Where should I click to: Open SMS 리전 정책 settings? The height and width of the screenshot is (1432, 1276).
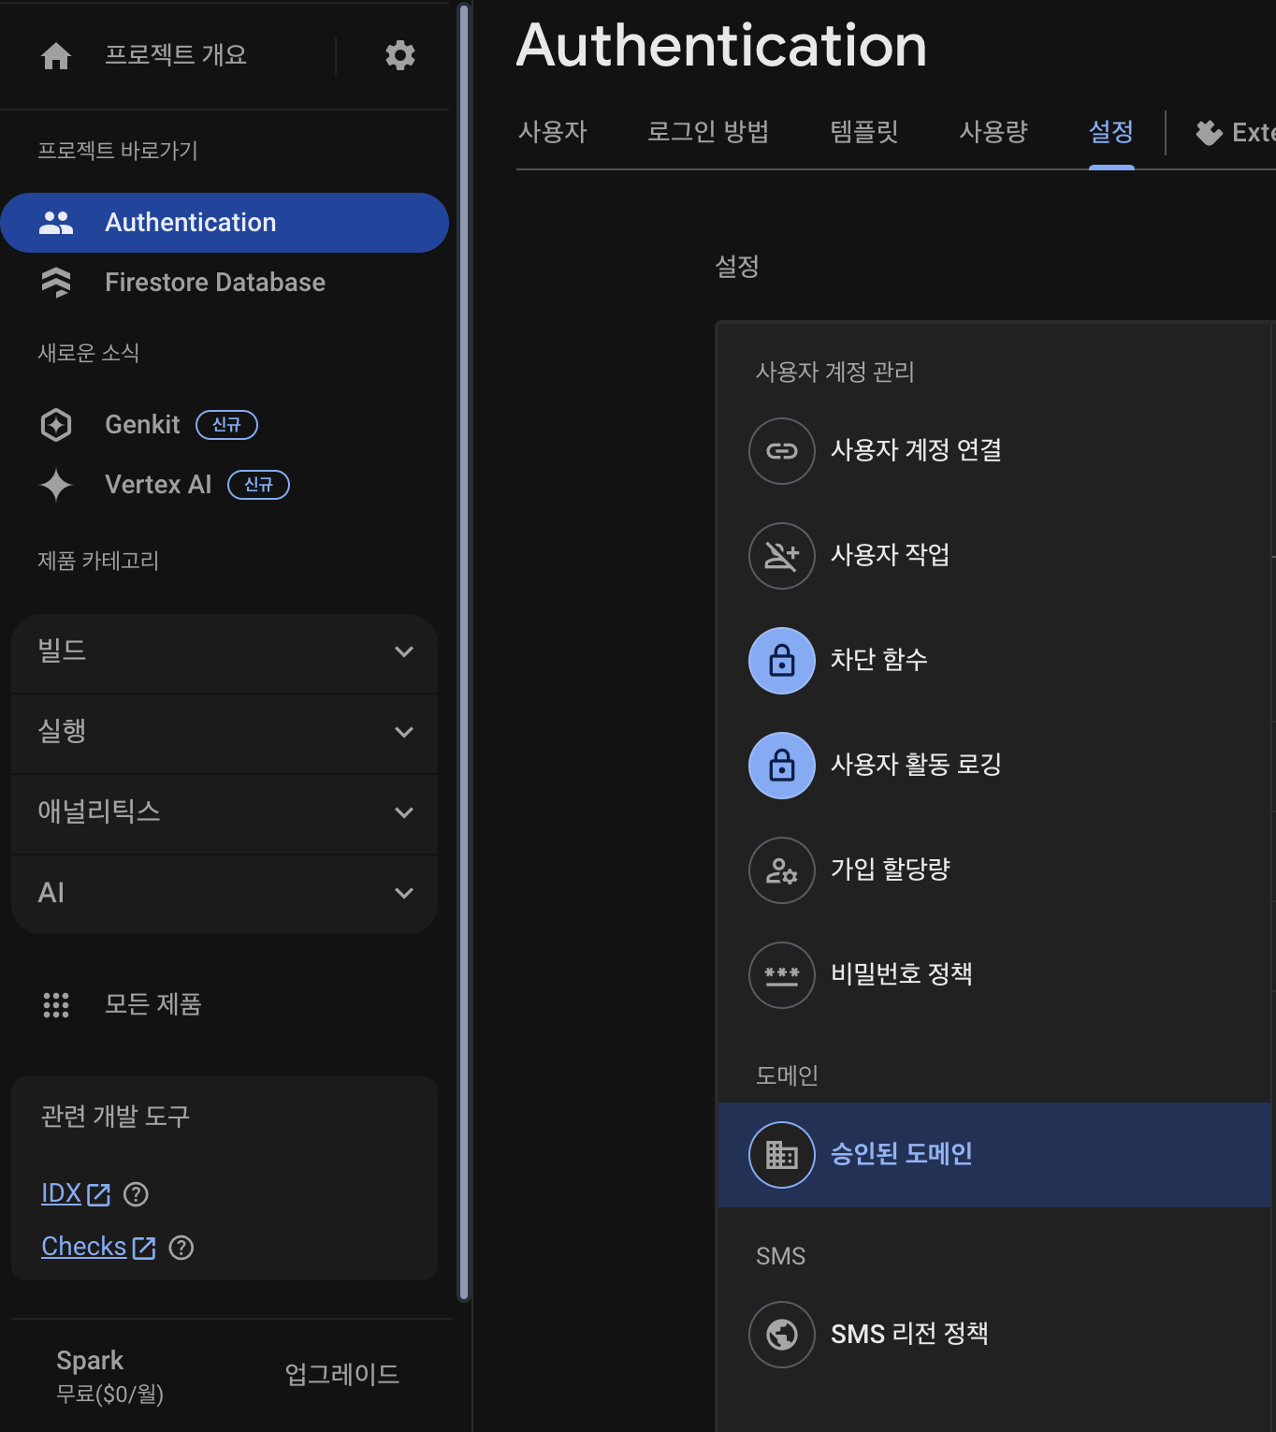993,1335
